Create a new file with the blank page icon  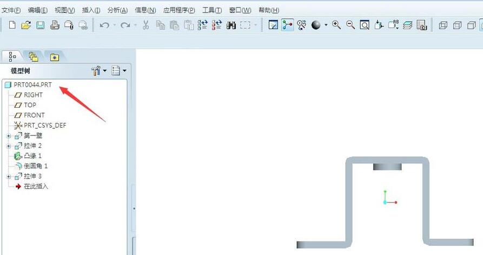click(x=12, y=25)
